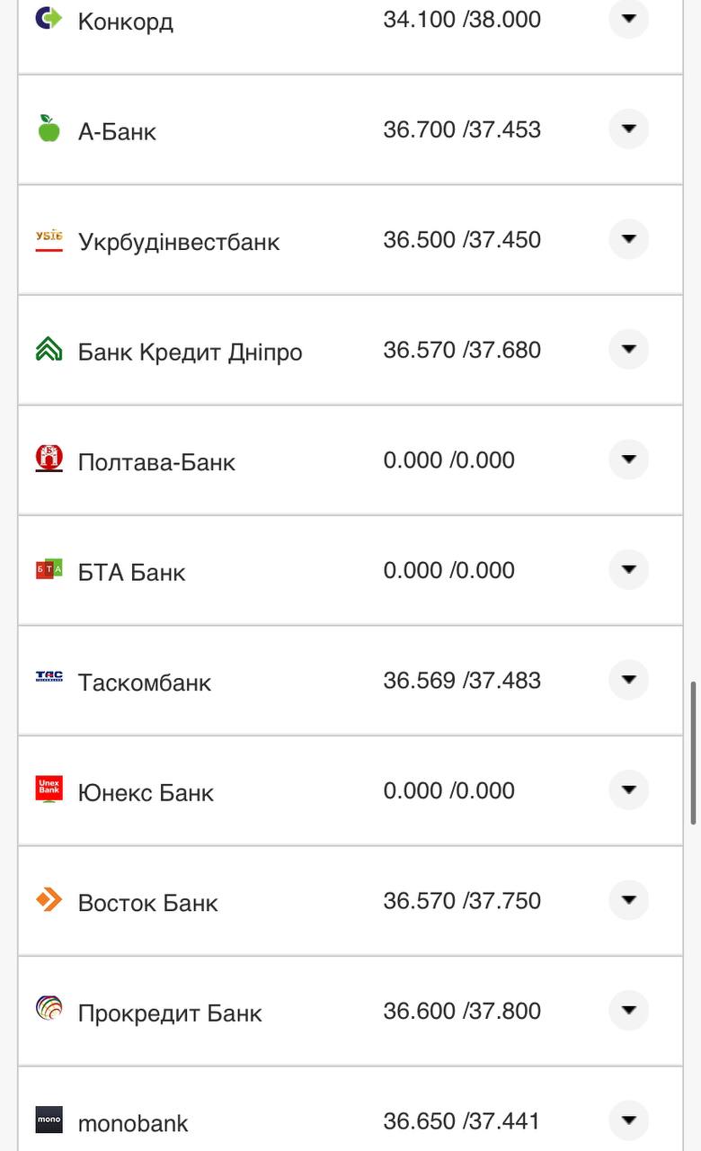Click the green apple A-Банк logo
701x1151 pixels.
pyautogui.click(x=49, y=129)
